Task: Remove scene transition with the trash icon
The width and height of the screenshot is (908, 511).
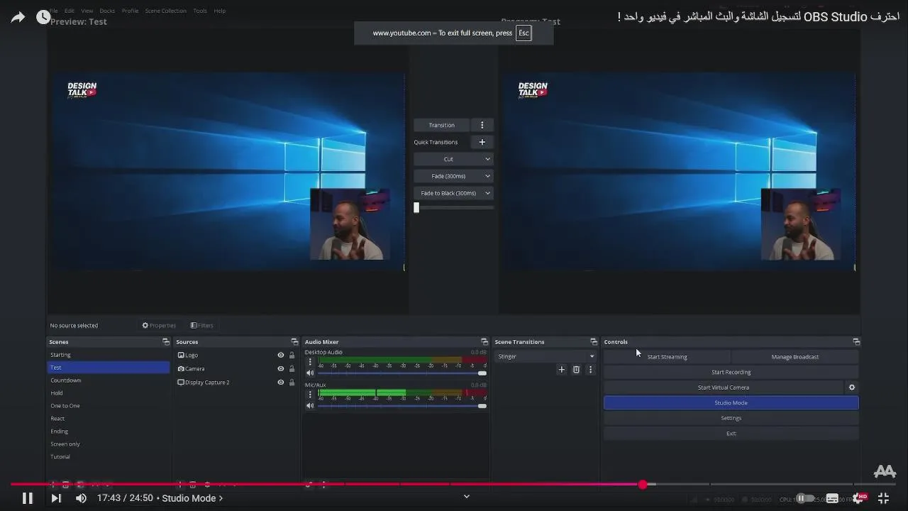Action: click(576, 370)
